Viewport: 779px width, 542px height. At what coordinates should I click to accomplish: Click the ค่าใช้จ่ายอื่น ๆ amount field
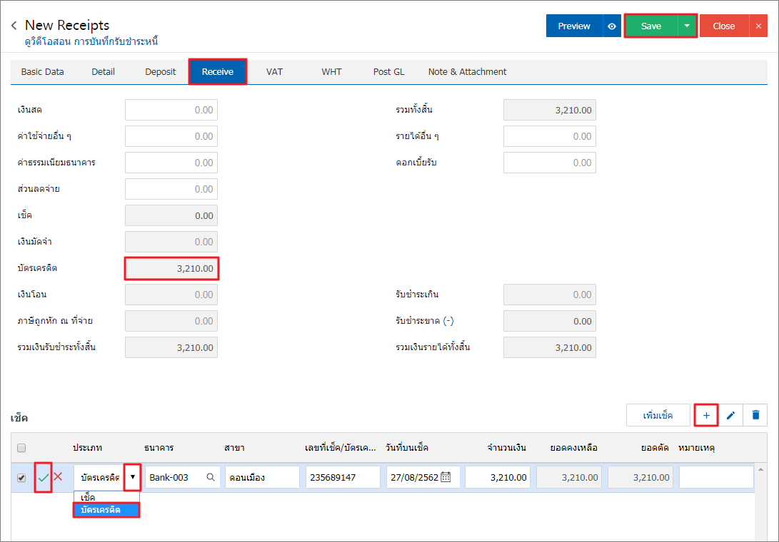[171, 136]
